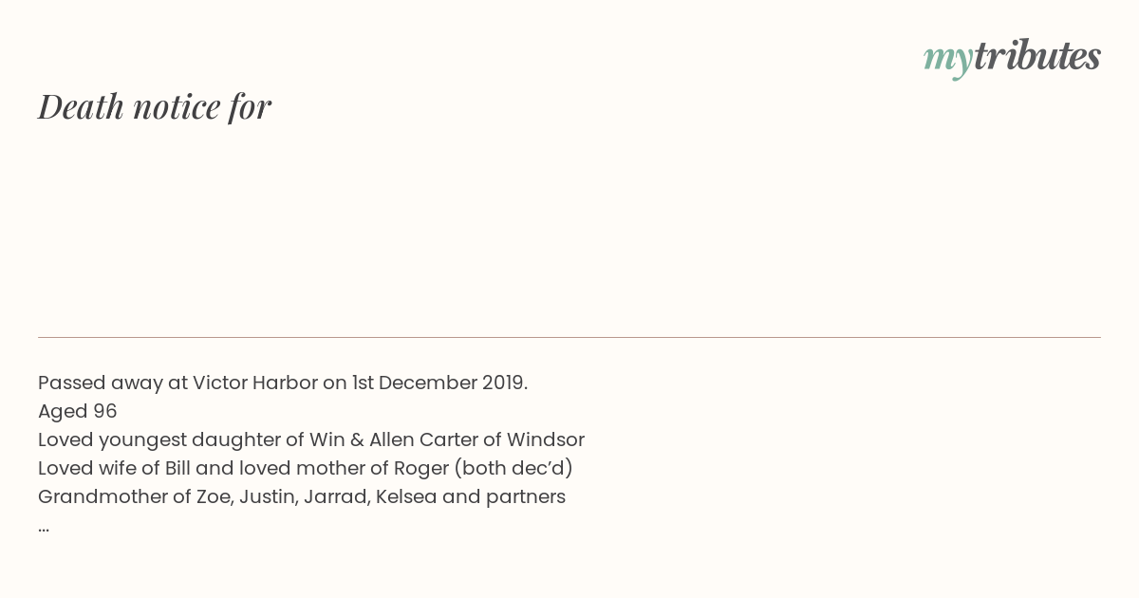Click the blank name area under heading
Viewport: 1139px width, 598px height.
[x=569, y=228]
